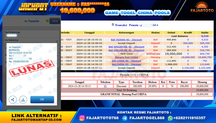Click the Saldo column header
This screenshot has height=123, width=216.
(x=205, y=33)
